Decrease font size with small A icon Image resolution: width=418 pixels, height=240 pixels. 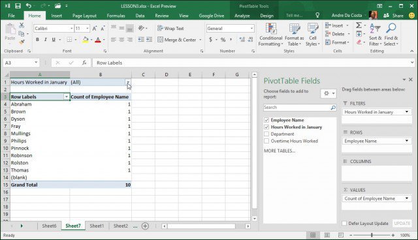(103, 28)
